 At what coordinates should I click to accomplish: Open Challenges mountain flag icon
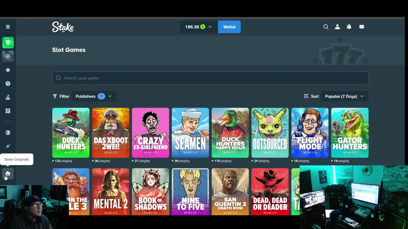[8, 97]
